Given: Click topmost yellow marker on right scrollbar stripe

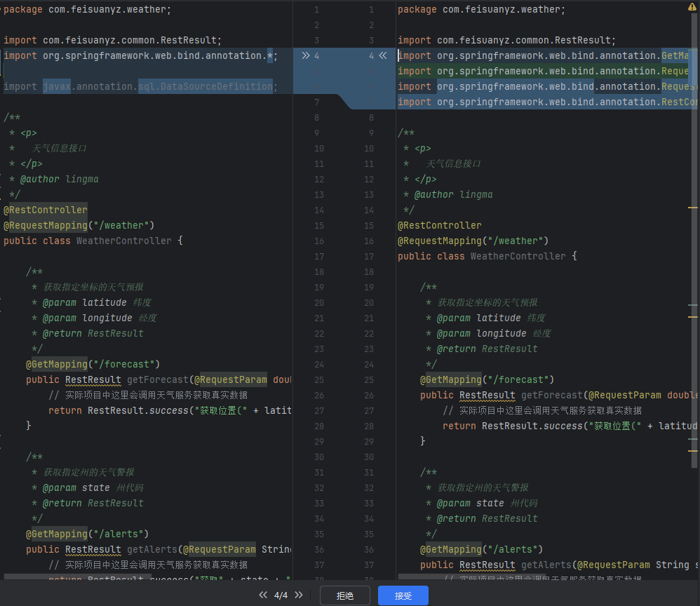Looking at the screenshot, I should coord(693,208).
